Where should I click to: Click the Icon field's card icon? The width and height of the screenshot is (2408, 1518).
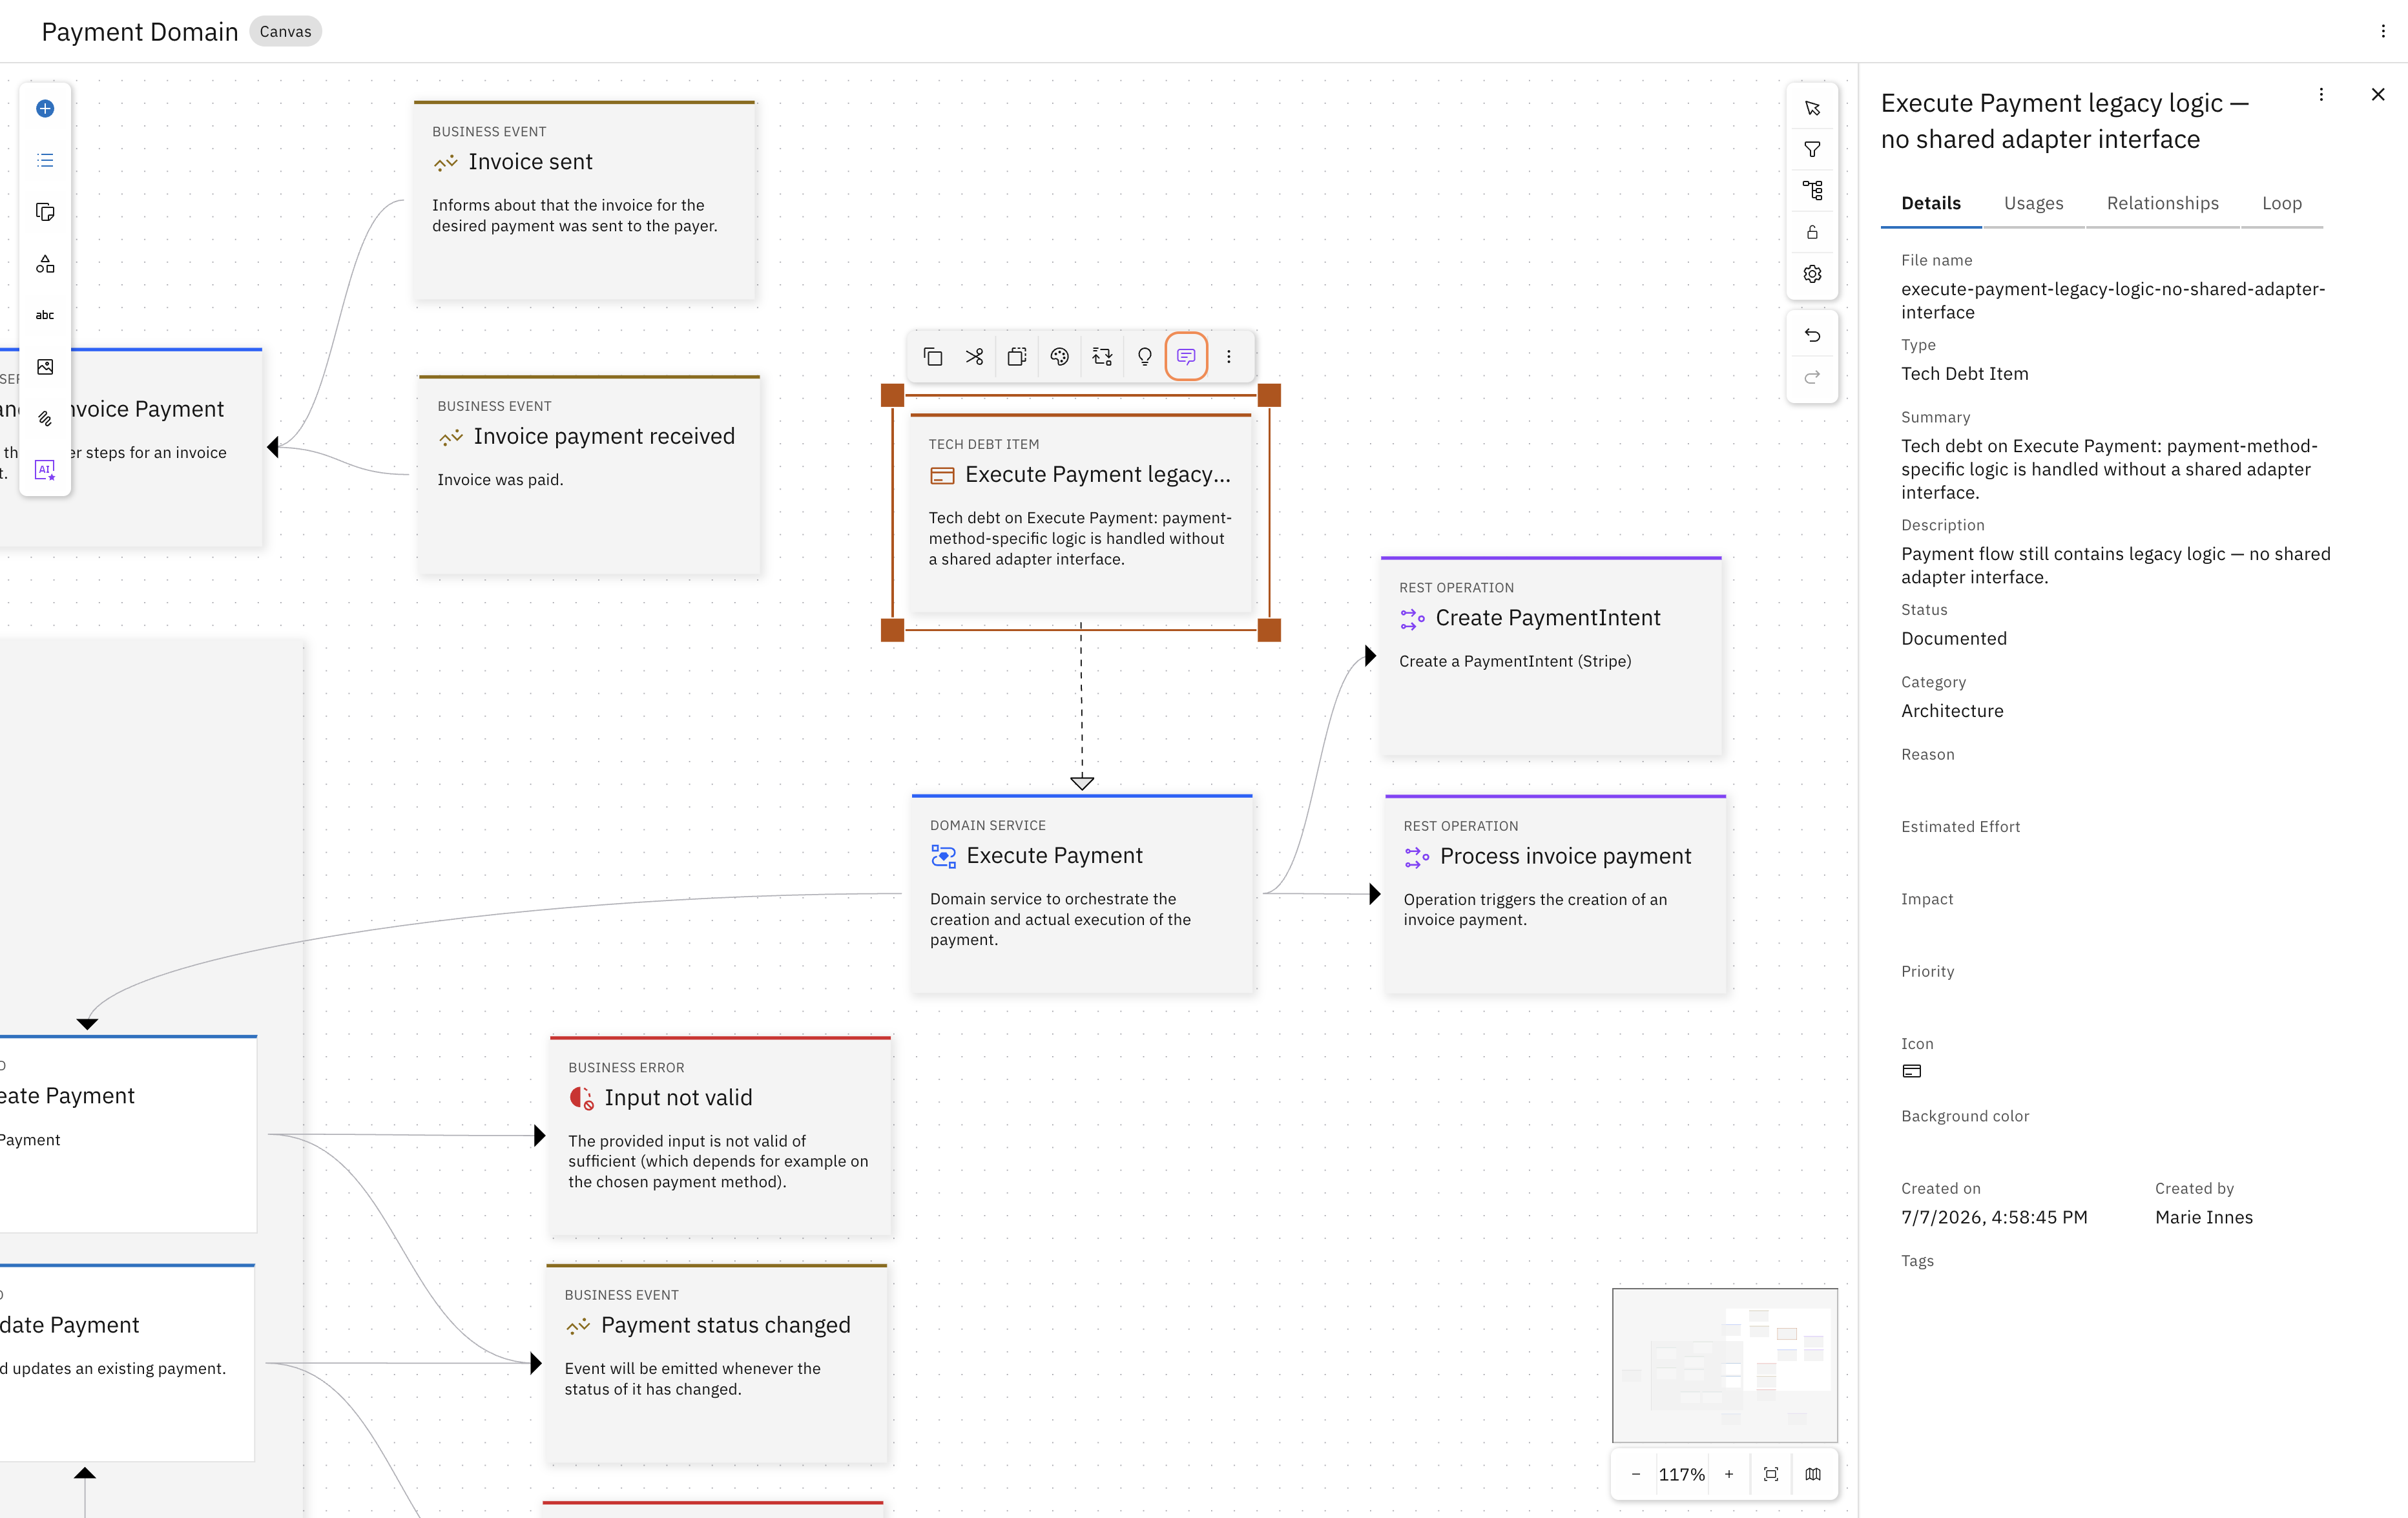coord(1911,1071)
